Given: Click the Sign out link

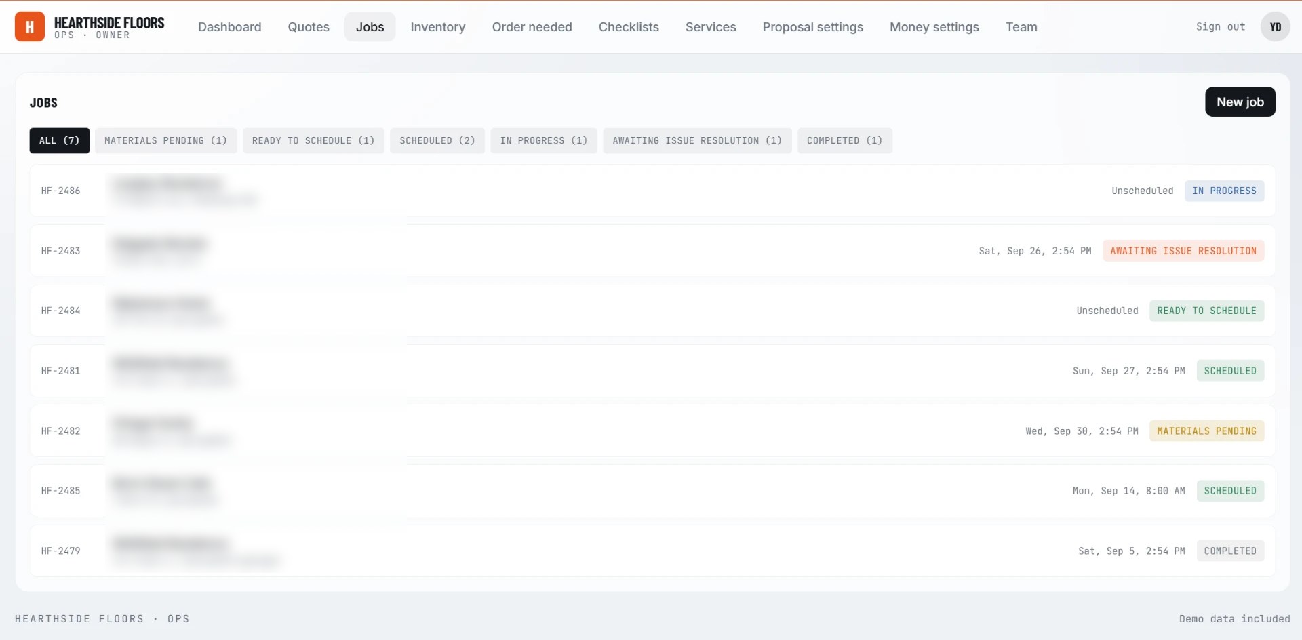Looking at the screenshot, I should click(x=1220, y=27).
